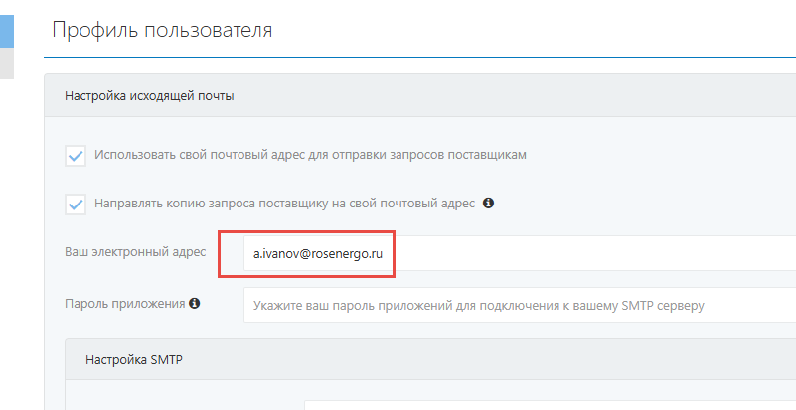Click label 'Использовать свой почтовый адрес для отправки'
Image resolution: width=796 pixels, height=410 pixels.
[310, 155]
